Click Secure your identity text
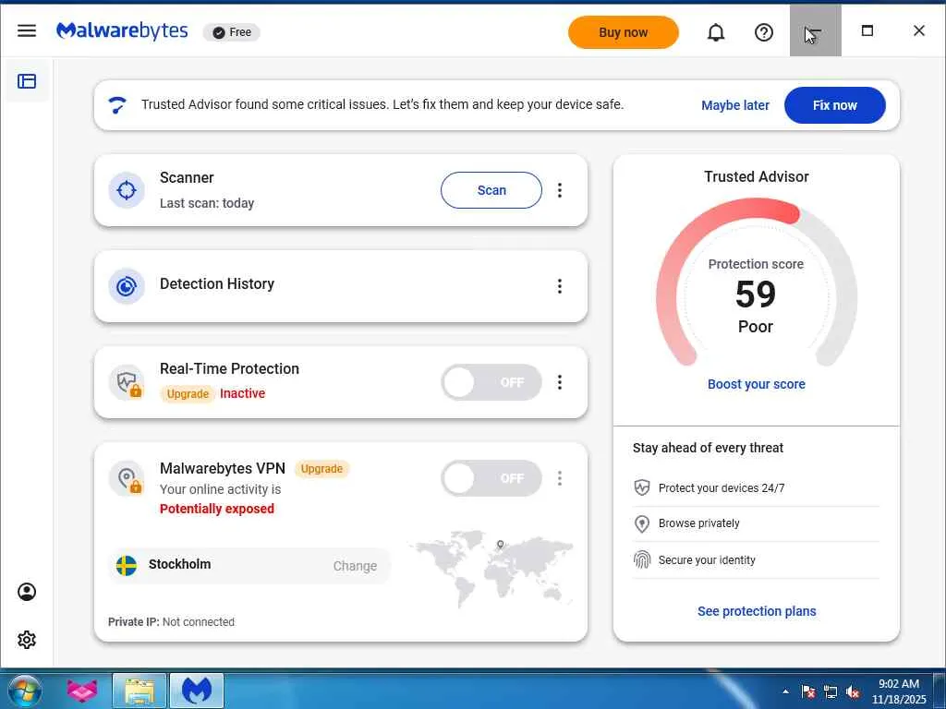The width and height of the screenshot is (946, 709). point(707,560)
